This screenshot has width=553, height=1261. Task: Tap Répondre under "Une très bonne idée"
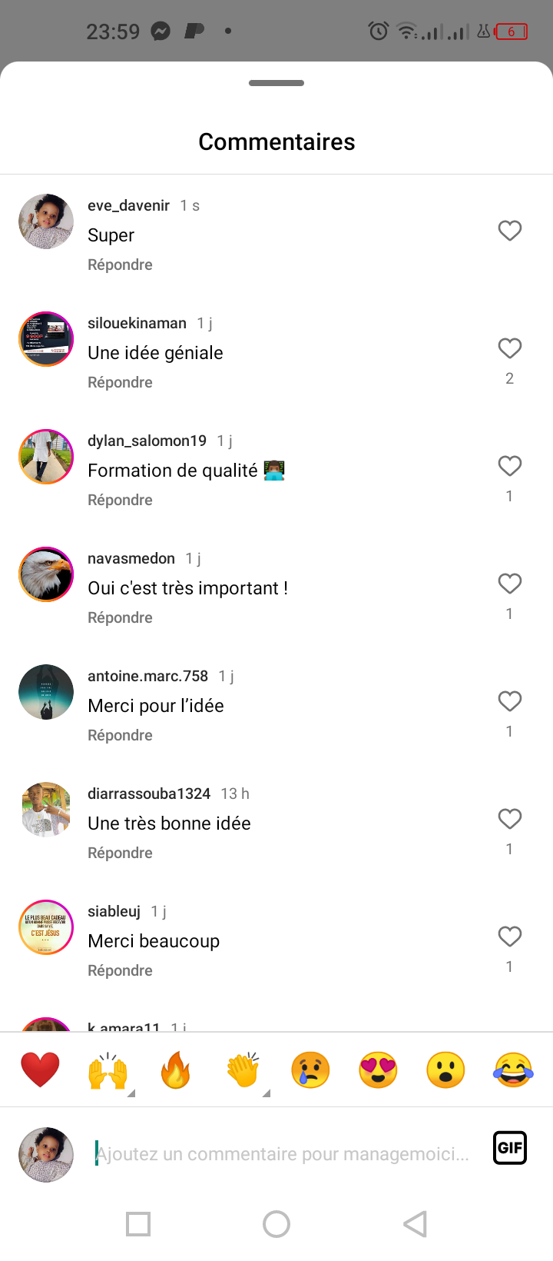click(x=120, y=853)
